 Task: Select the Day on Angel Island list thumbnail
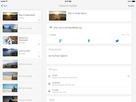(x=10, y=16)
